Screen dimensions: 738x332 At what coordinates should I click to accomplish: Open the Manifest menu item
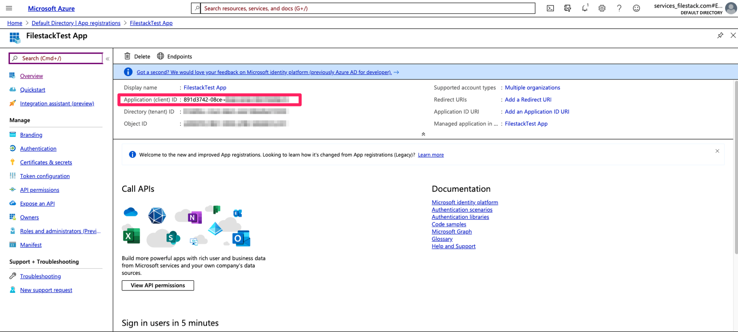pyautogui.click(x=31, y=245)
